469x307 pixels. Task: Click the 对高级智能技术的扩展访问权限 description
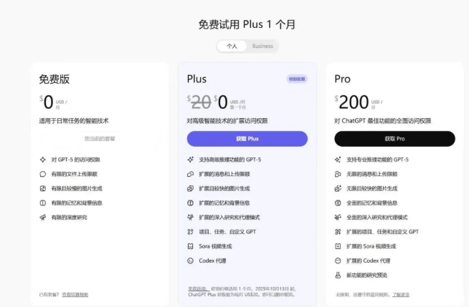pyautogui.click(x=227, y=121)
